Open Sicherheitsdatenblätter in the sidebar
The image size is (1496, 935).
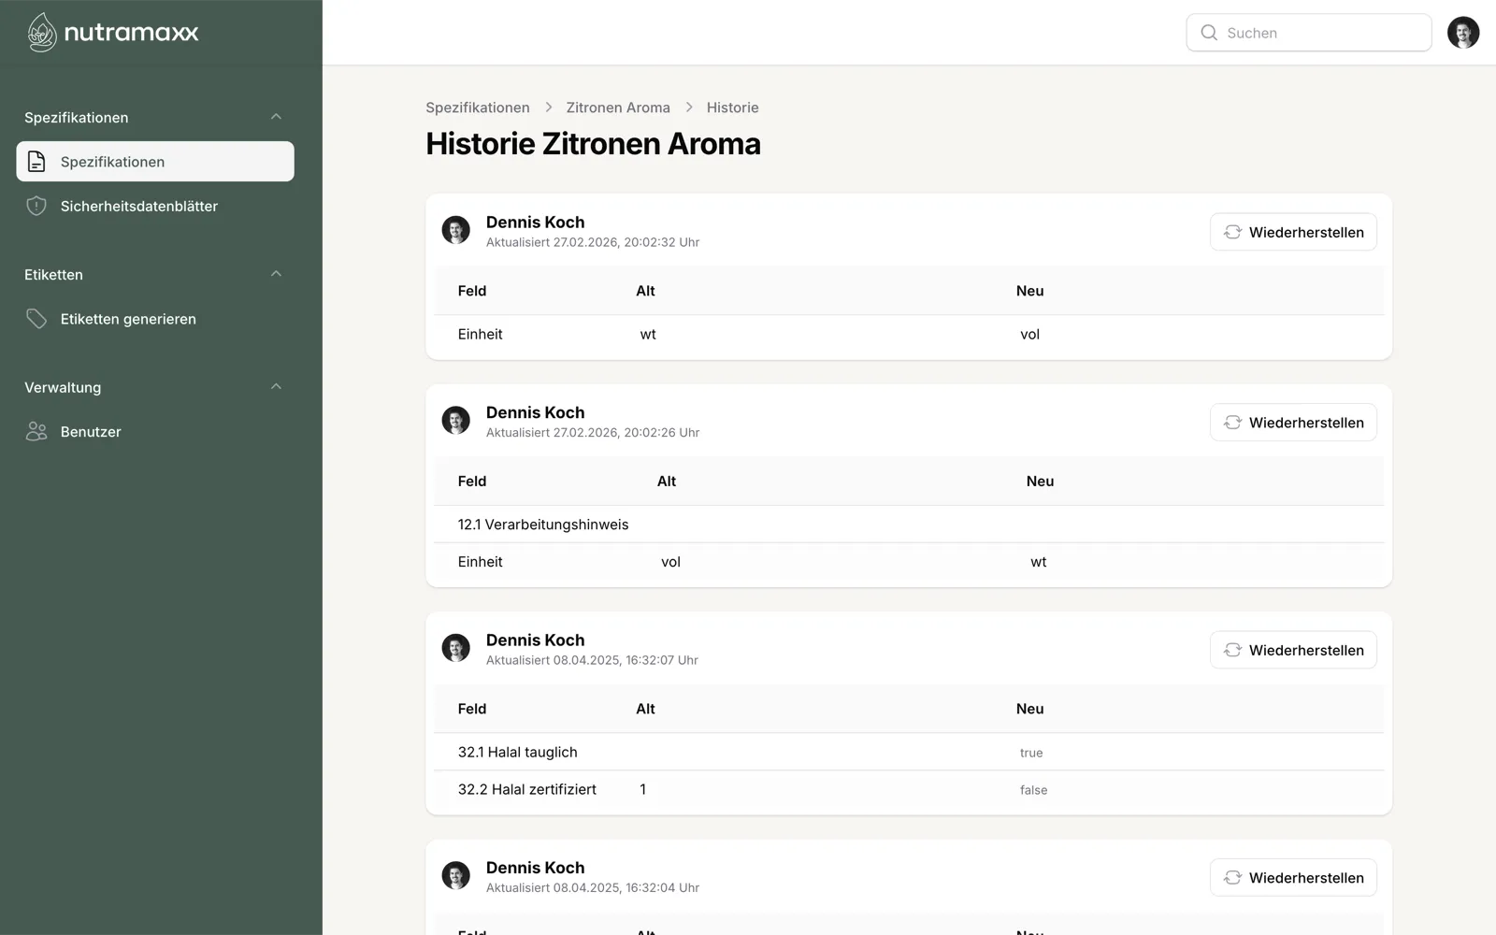tap(138, 207)
